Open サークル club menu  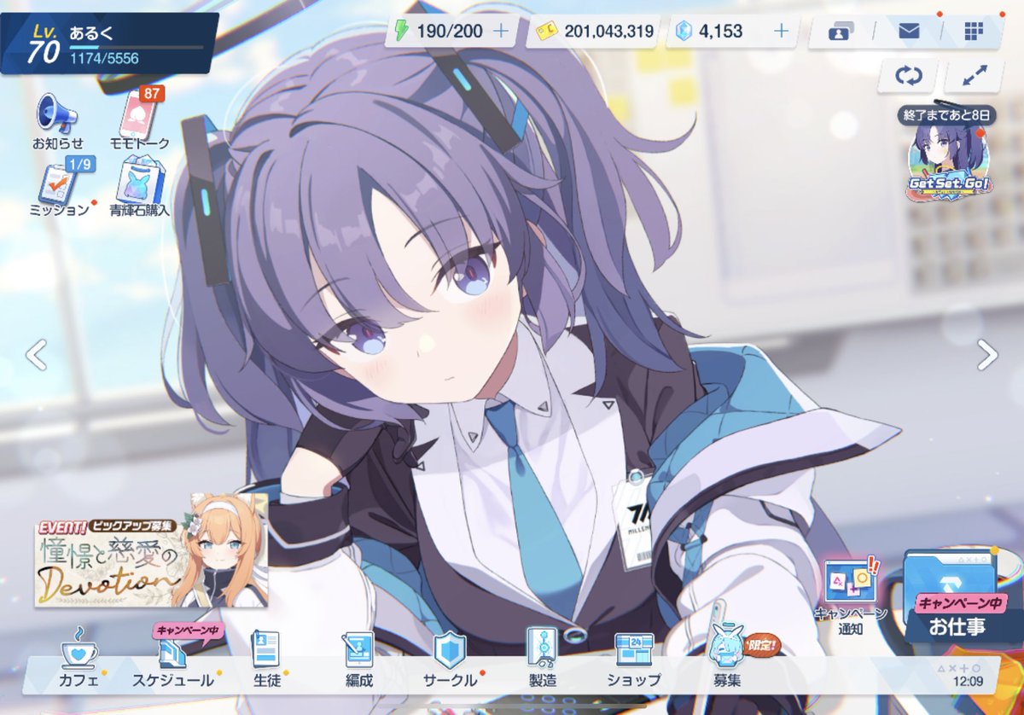click(450, 659)
